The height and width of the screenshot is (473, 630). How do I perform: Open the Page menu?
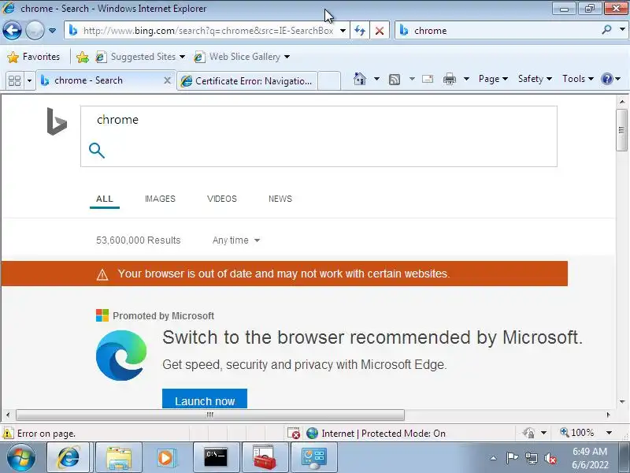click(493, 79)
